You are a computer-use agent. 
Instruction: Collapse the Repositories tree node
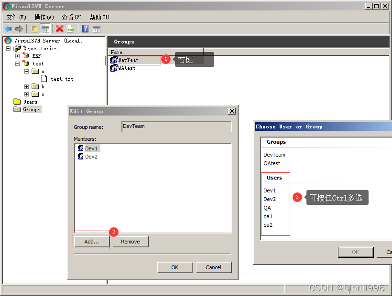tap(9, 48)
